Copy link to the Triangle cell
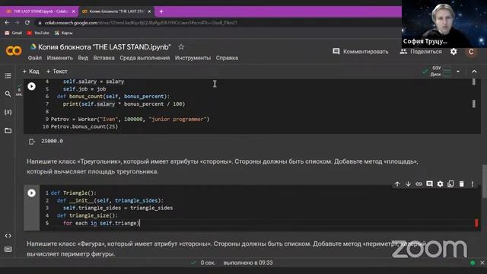This screenshot has height=274, width=487. click(419, 184)
